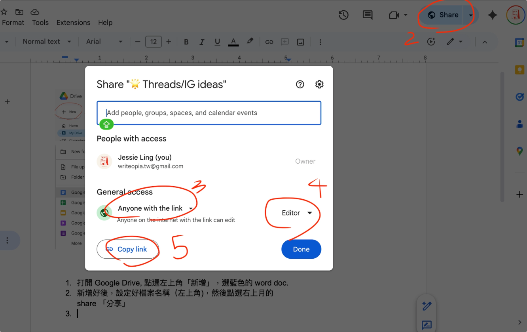Toggle underline formatting

point(217,42)
